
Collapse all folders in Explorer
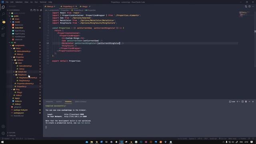[41, 10]
